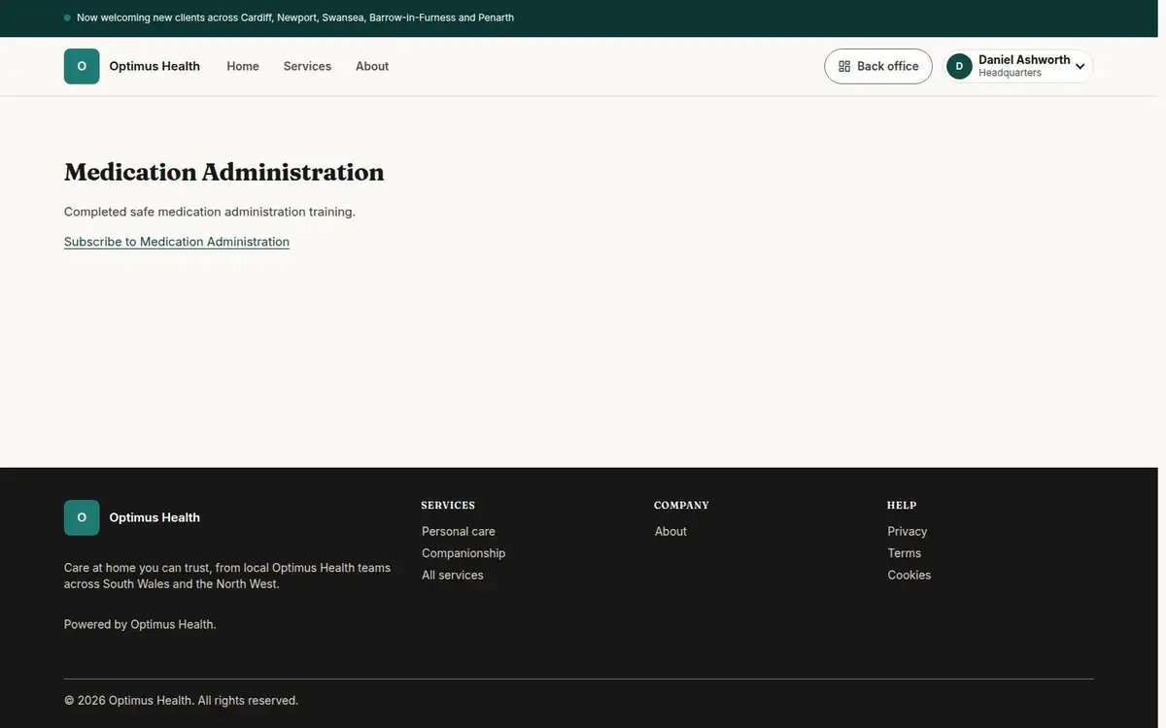Click the Optimus Health header logo icon
Screen dimensions: 1166x728
point(82,66)
